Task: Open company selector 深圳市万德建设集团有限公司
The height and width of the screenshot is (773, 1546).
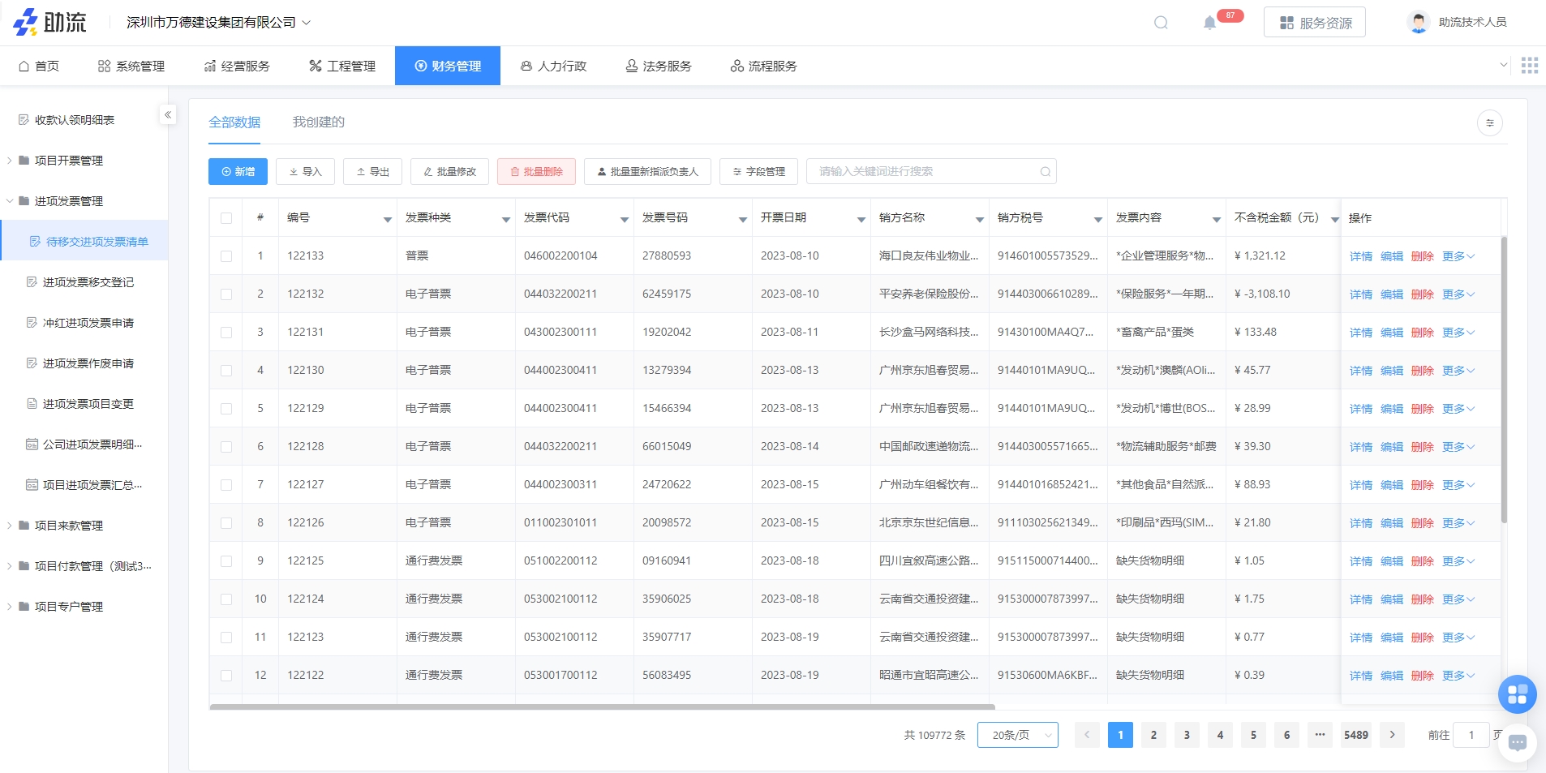Action: point(218,23)
